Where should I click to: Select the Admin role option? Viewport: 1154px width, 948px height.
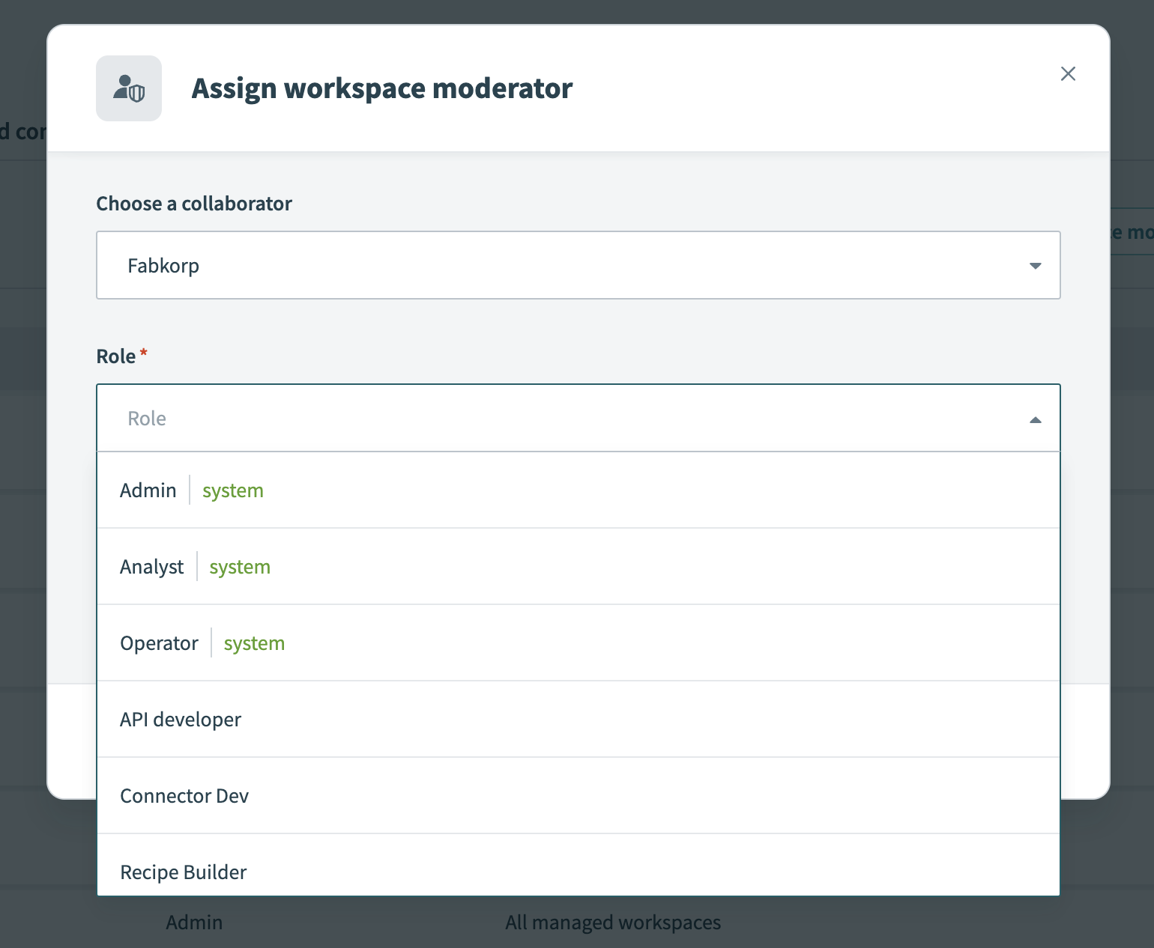point(148,490)
